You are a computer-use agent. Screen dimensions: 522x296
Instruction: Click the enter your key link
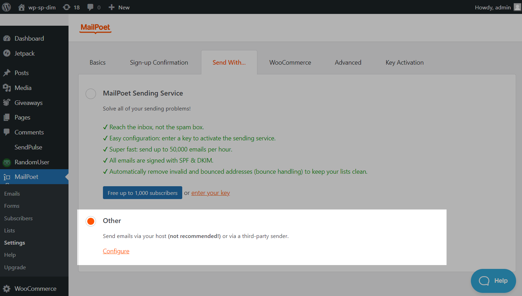[210, 193]
